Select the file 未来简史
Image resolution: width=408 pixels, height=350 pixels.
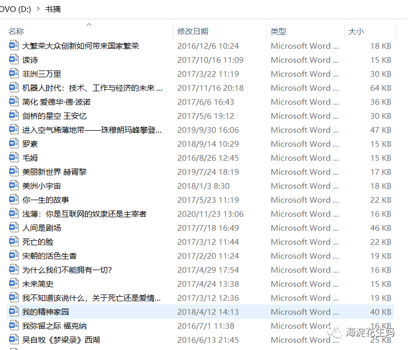coord(38,284)
